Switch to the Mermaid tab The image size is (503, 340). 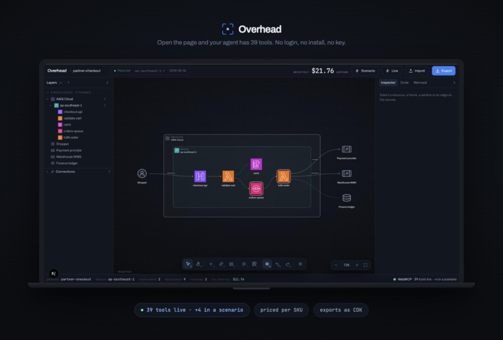420,83
